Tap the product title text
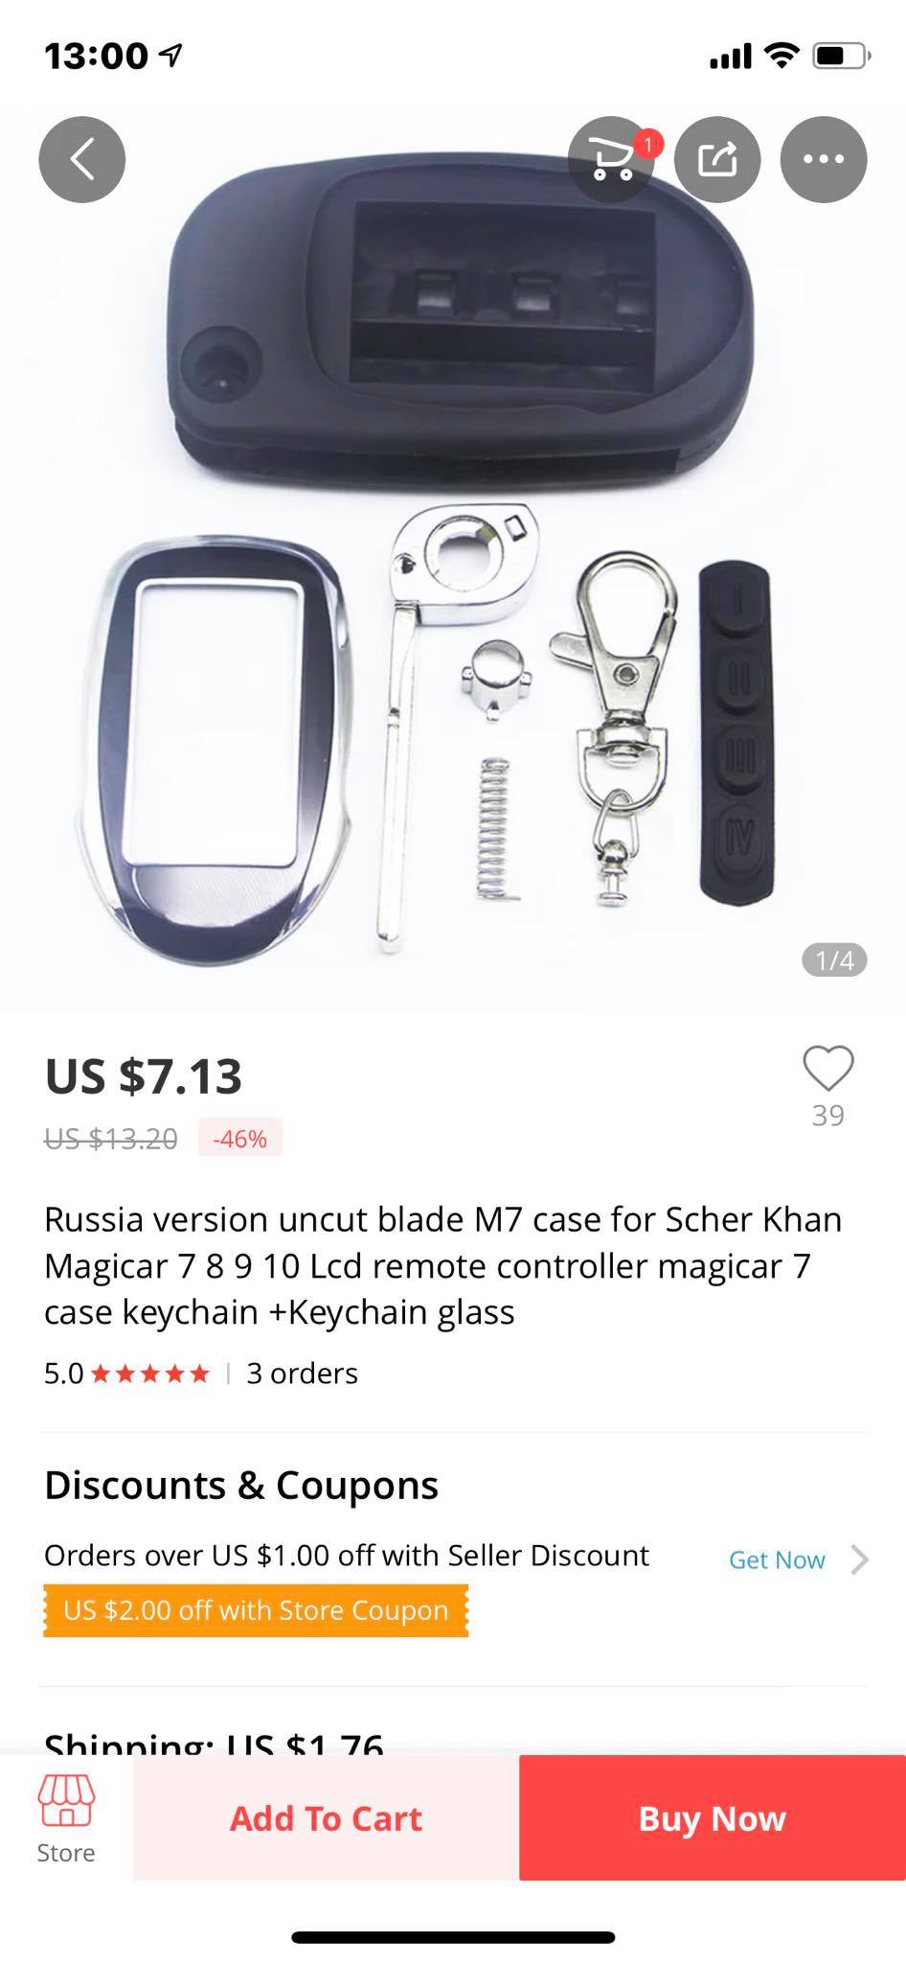The width and height of the screenshot is (906, 1963). pyautogui.click(x=442, y=1265)
